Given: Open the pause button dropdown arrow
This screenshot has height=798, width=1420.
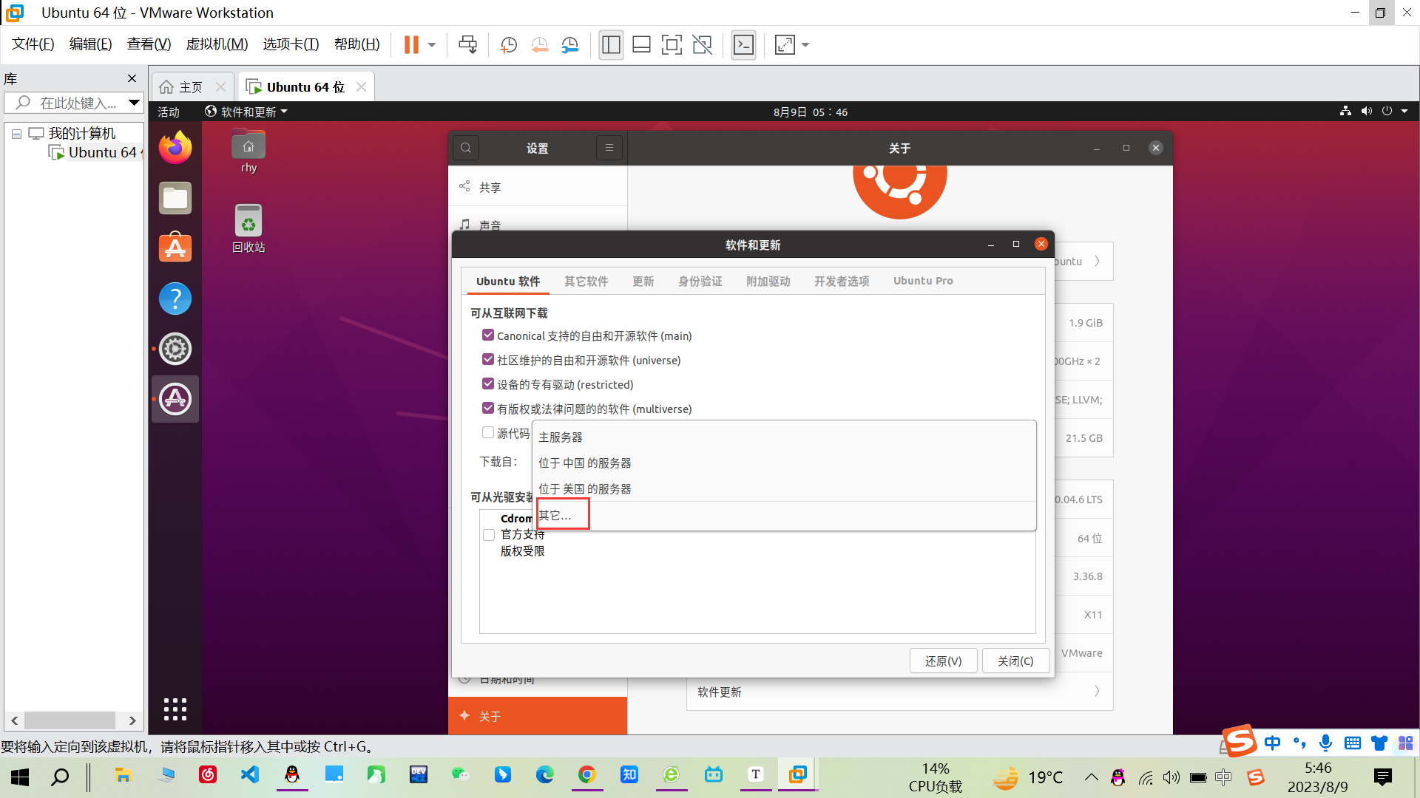Looking at the screenshot, I should click(x=432, y=45).
